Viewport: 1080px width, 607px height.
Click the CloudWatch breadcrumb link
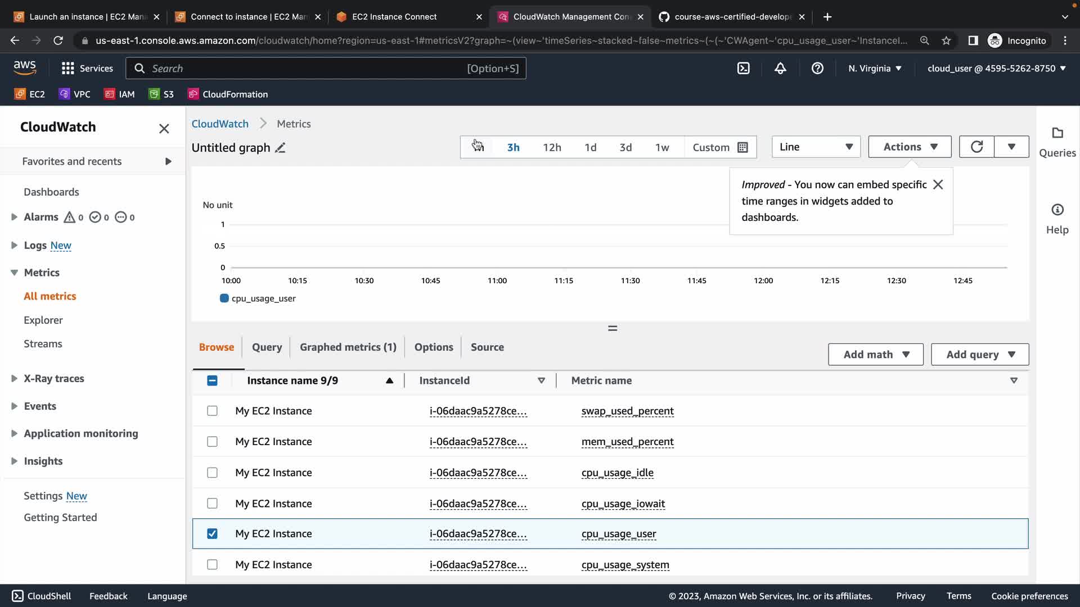220,124
